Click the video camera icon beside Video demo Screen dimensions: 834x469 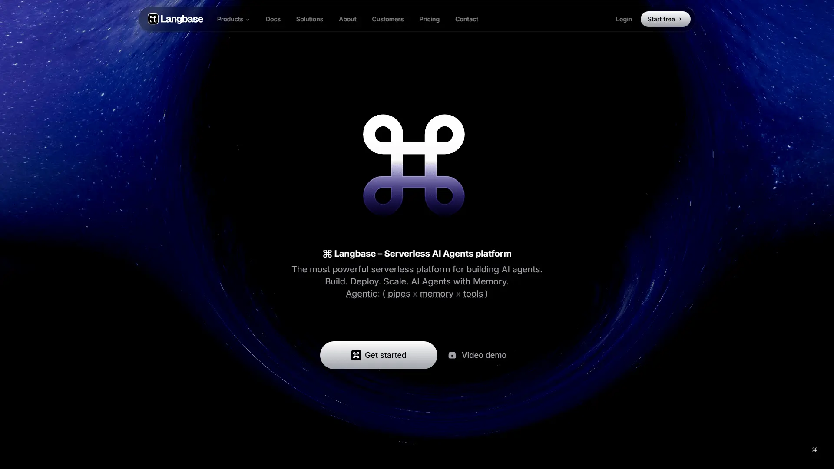click(453, 355)
